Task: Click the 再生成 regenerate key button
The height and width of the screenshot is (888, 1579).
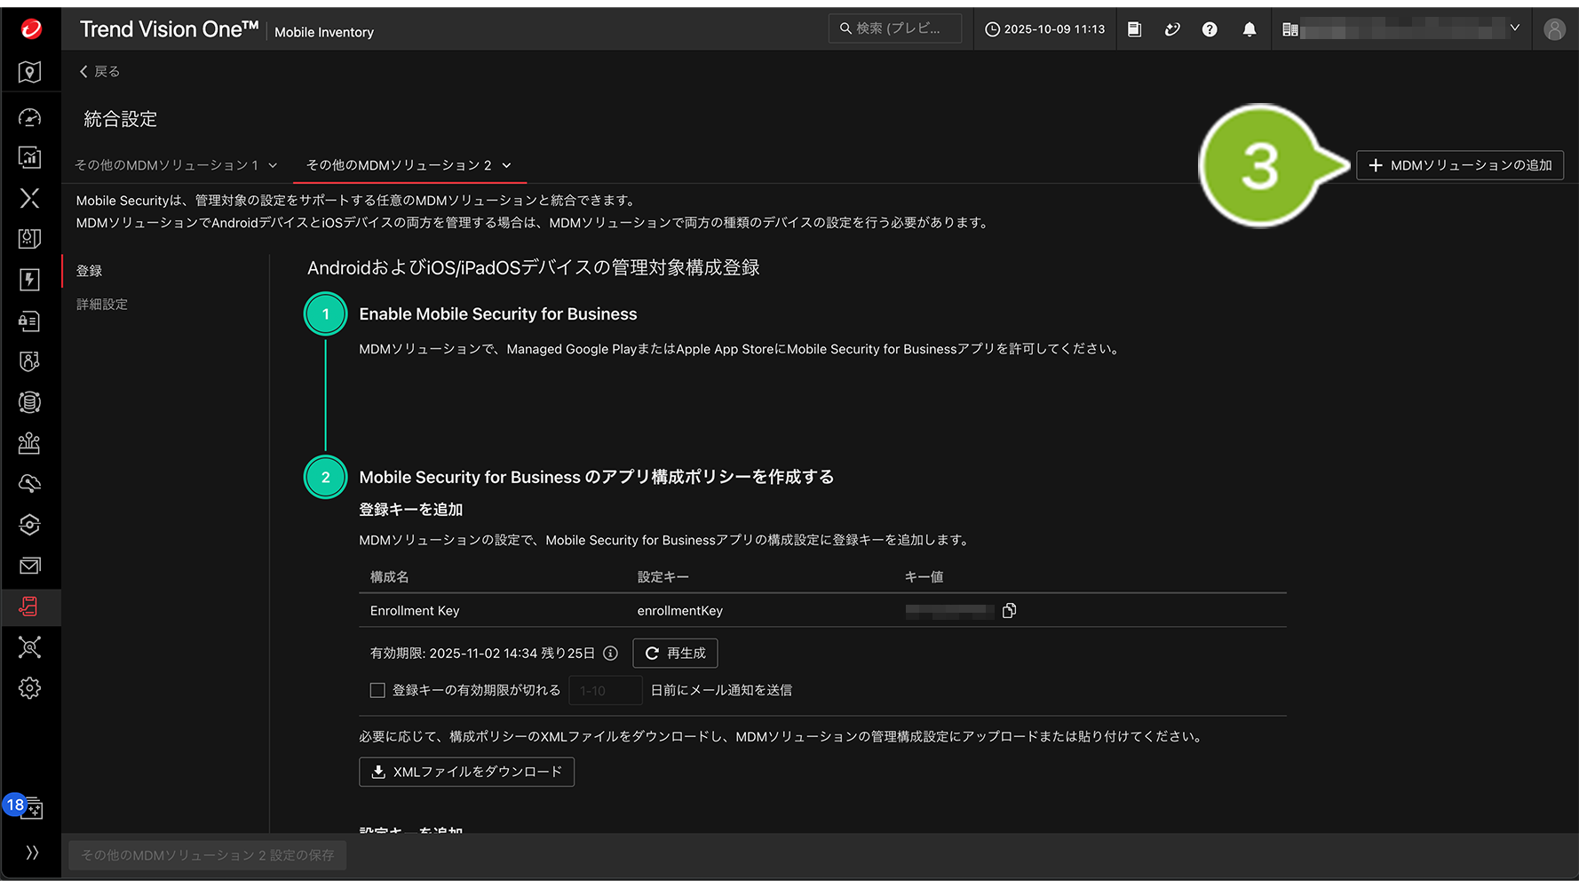Action: pos(675,654)
